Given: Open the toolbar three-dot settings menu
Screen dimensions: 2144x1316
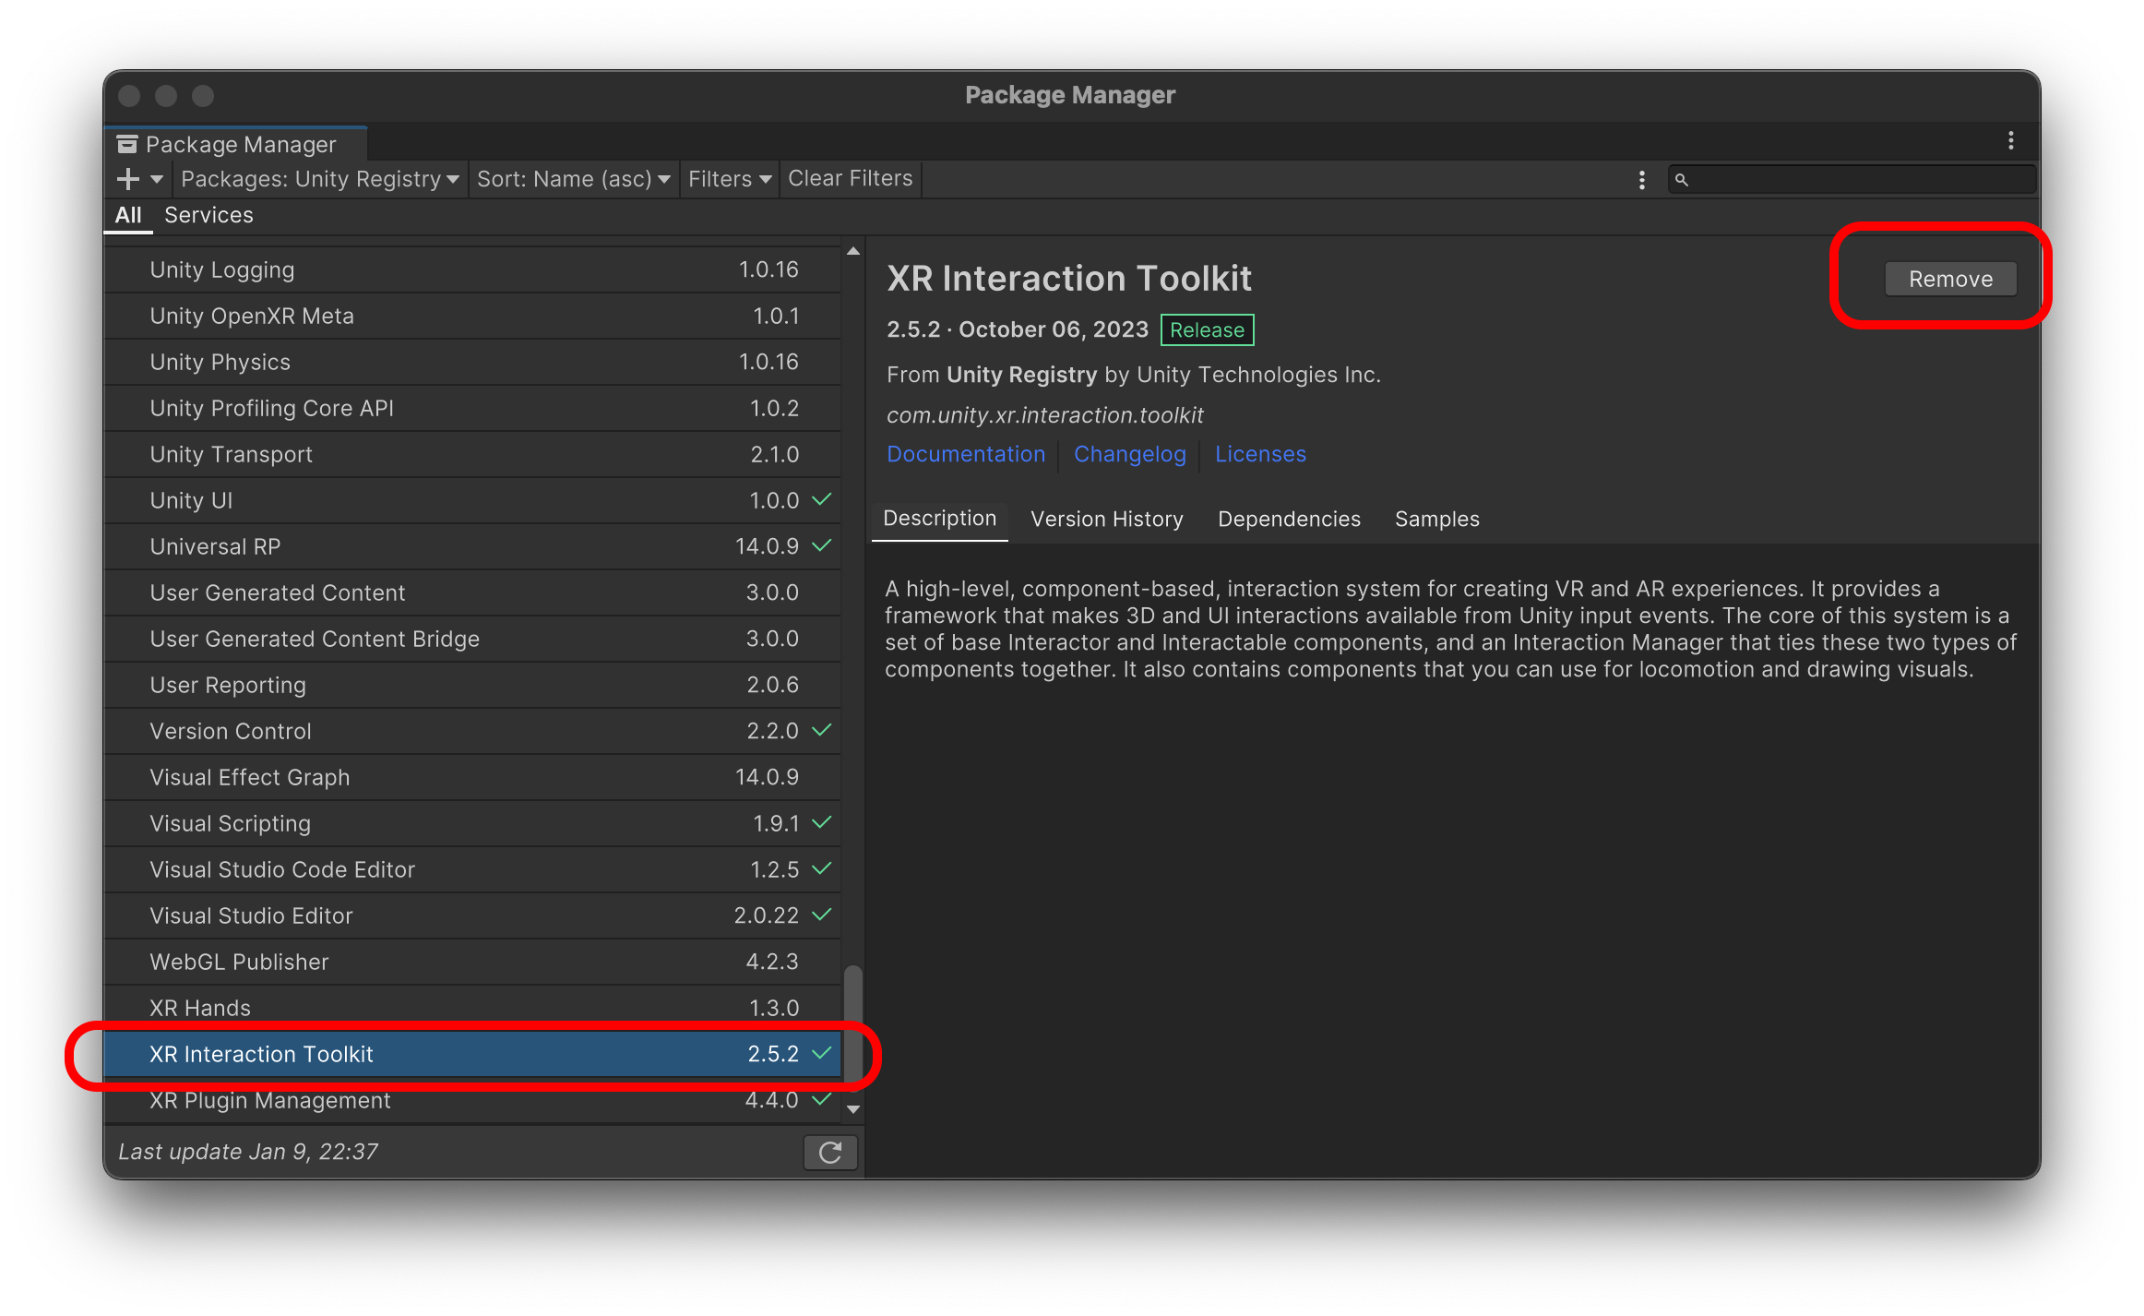Looking at the screenshot, I should (x=1641, y=180).
